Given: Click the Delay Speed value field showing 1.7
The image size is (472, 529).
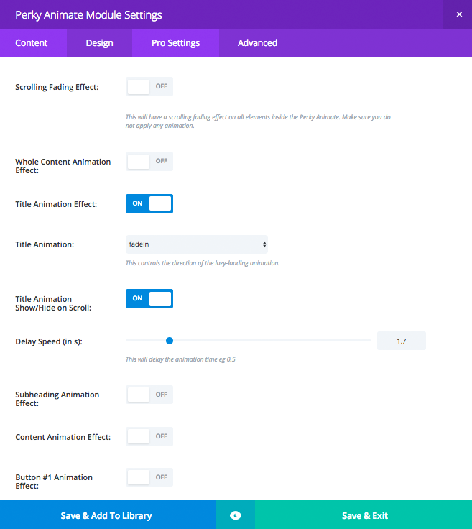Looking at the screenshot, I should click(x=401, y=341).
